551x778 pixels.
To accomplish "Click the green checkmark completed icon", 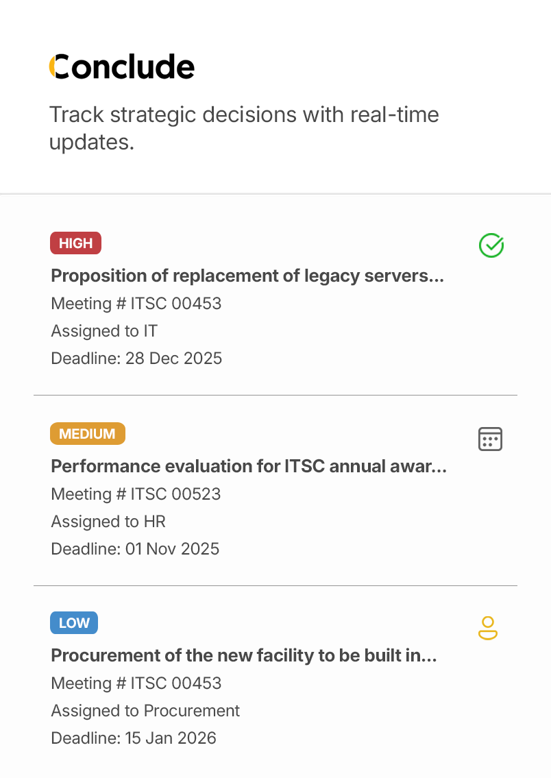I will [491, 245].
